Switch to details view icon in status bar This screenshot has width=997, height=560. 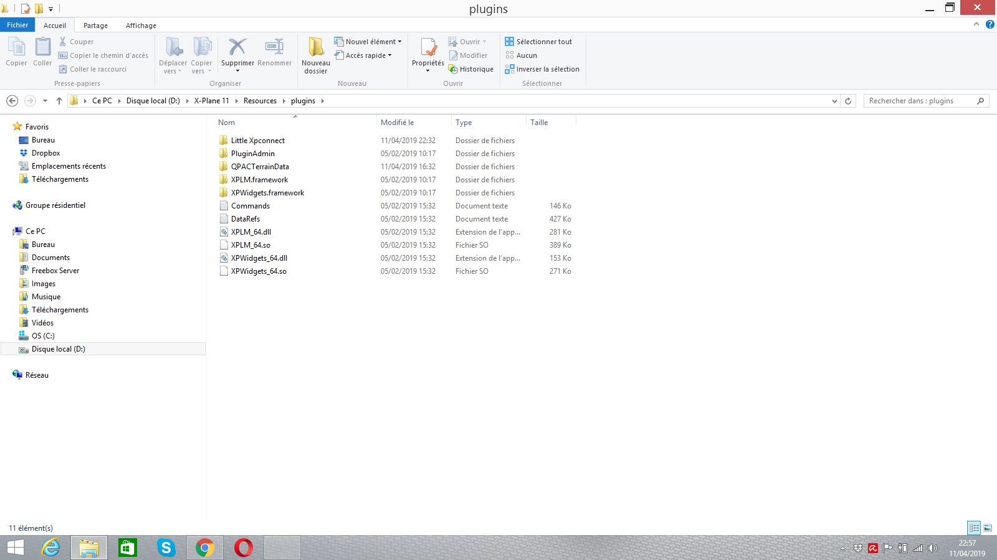974,528
